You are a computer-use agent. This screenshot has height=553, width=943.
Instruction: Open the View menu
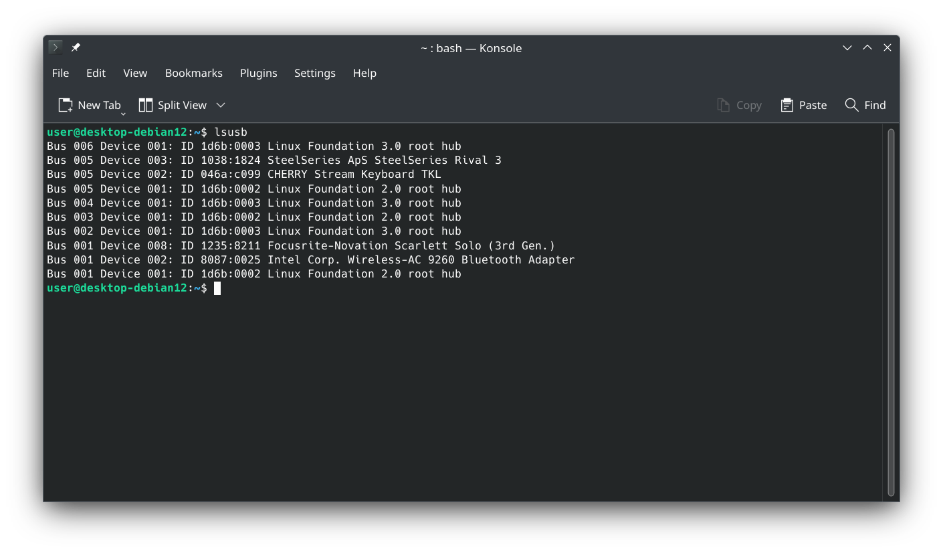pos(135,73)
